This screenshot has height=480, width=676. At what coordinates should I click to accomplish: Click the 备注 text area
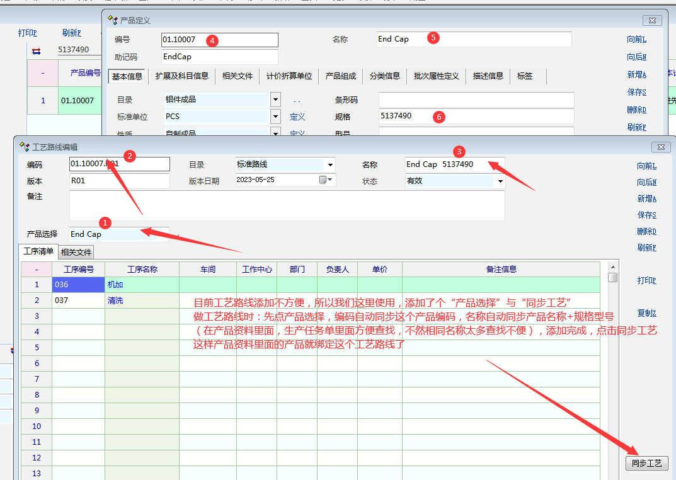pyautogui.click(x=287, y=205)
